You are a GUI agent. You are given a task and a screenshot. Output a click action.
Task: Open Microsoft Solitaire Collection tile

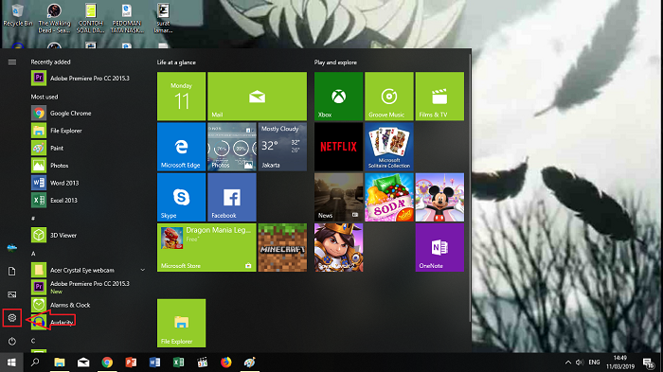(389, 147)
